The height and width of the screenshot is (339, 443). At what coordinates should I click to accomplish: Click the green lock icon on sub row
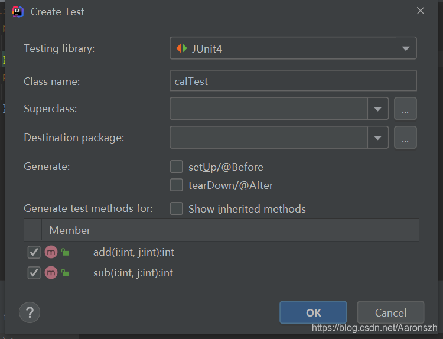tap(65, 273)
